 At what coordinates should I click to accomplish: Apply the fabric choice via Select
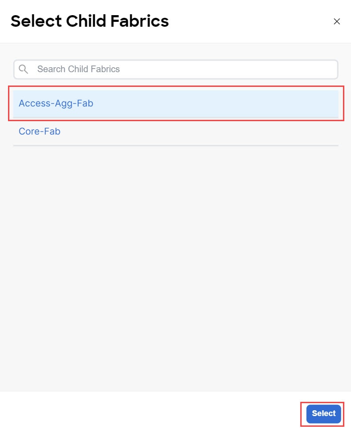point(323,413)
